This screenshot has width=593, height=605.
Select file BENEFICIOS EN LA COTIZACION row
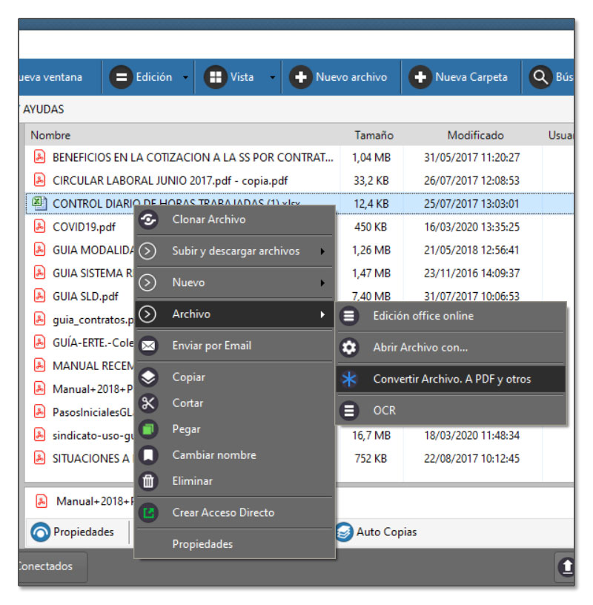(299, 157)
